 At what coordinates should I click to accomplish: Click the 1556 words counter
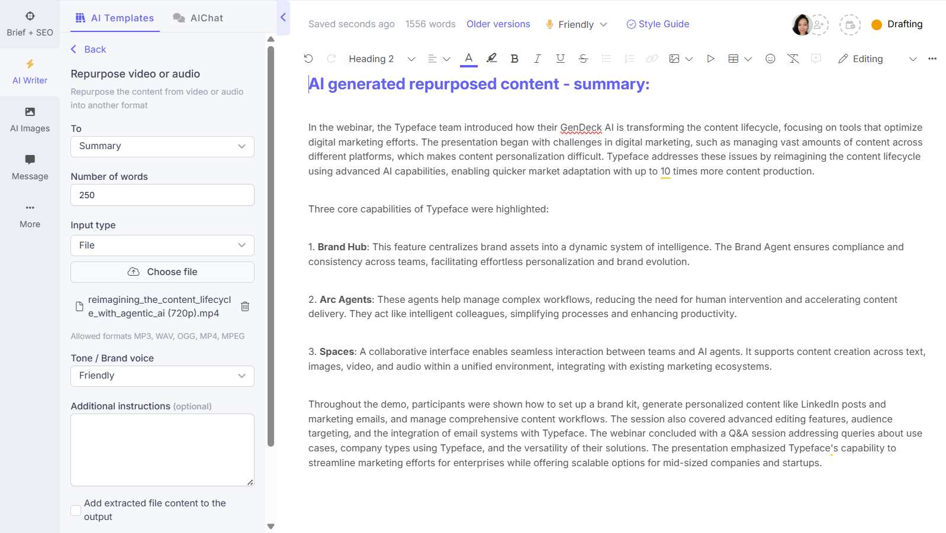(430, 24)
